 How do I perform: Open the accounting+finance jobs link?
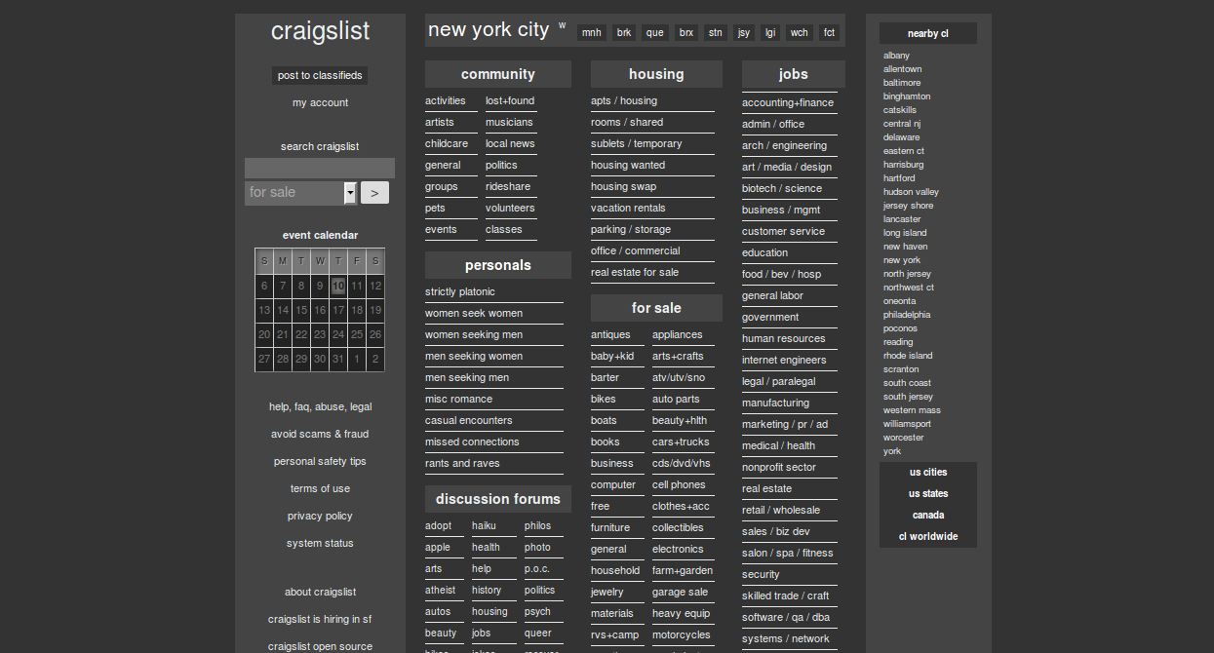(x=788, y=102)
